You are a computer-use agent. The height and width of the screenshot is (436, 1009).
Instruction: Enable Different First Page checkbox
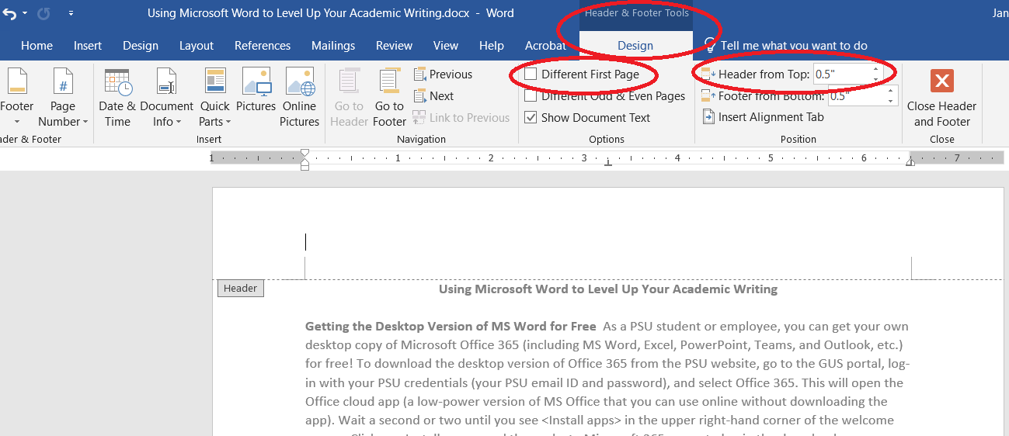coord(531,74)
